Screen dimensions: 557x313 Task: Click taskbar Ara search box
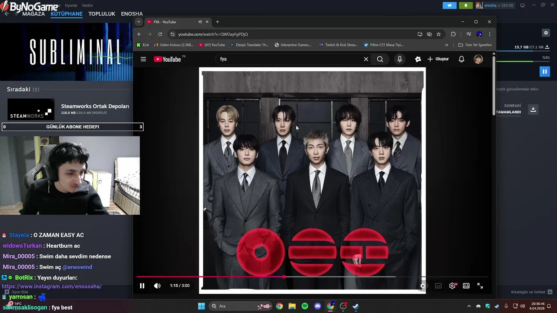click(241, 306)
